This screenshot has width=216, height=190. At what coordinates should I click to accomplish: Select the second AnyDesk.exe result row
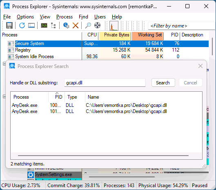pos(106,111)
